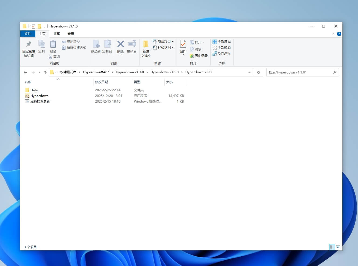
Task: Click Invert Selection (反向选择)
Action: [x=222, y=53]
